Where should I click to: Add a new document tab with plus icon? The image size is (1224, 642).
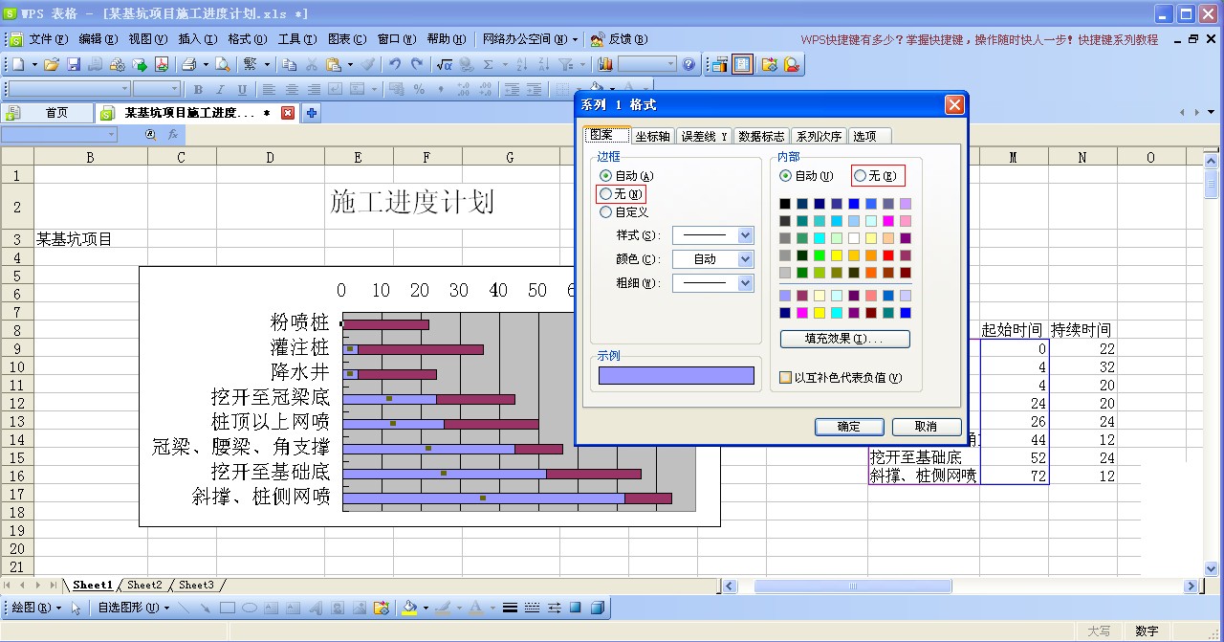pyautogui.click(x=311, y=113)
